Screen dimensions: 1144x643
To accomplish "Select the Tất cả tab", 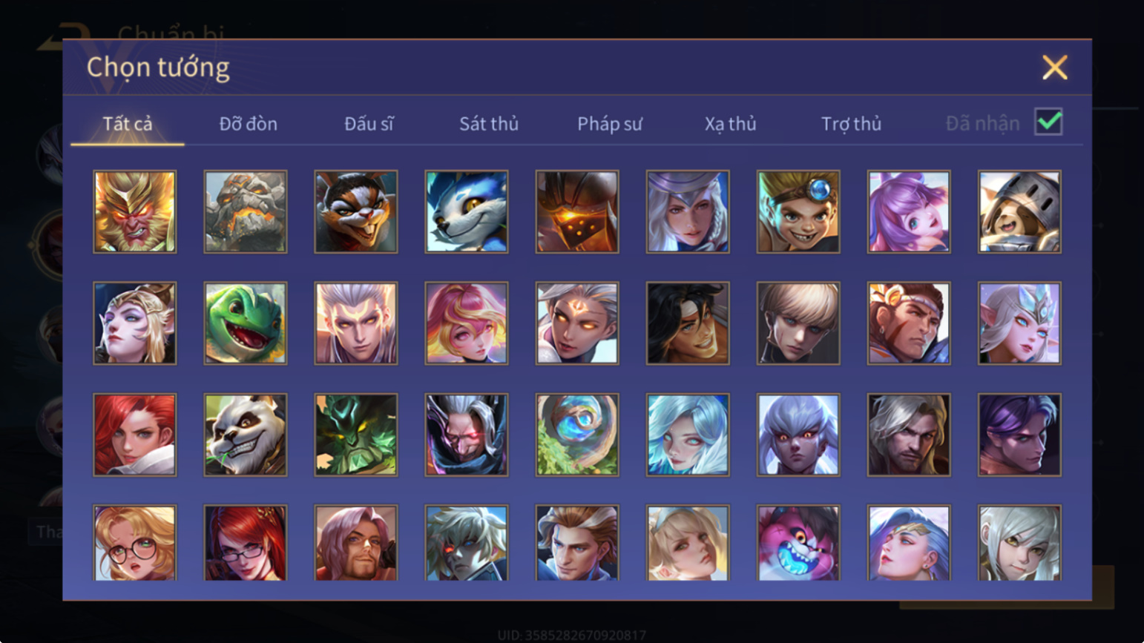I will click(128, 124).
